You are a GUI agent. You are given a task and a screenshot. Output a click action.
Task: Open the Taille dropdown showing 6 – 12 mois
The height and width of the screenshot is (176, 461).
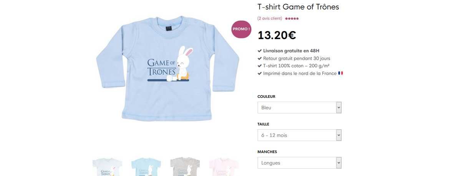click(x=299, y=135)
